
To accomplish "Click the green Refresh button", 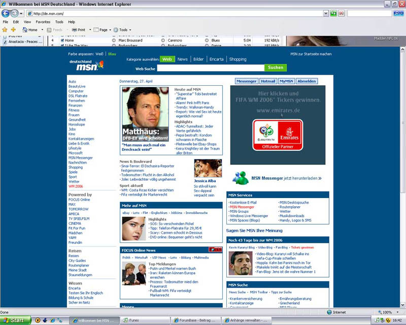I will 333,13.
